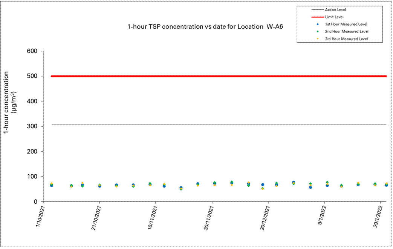Click the Action Level legend entry
This screenshot has height=249, width=393.
[335, 10]
